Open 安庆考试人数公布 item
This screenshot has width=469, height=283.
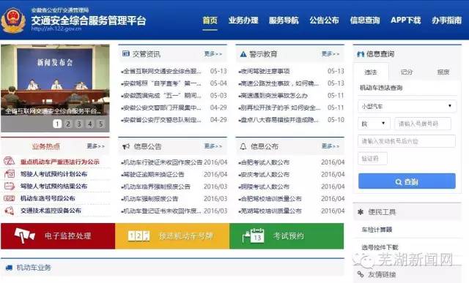265,174
